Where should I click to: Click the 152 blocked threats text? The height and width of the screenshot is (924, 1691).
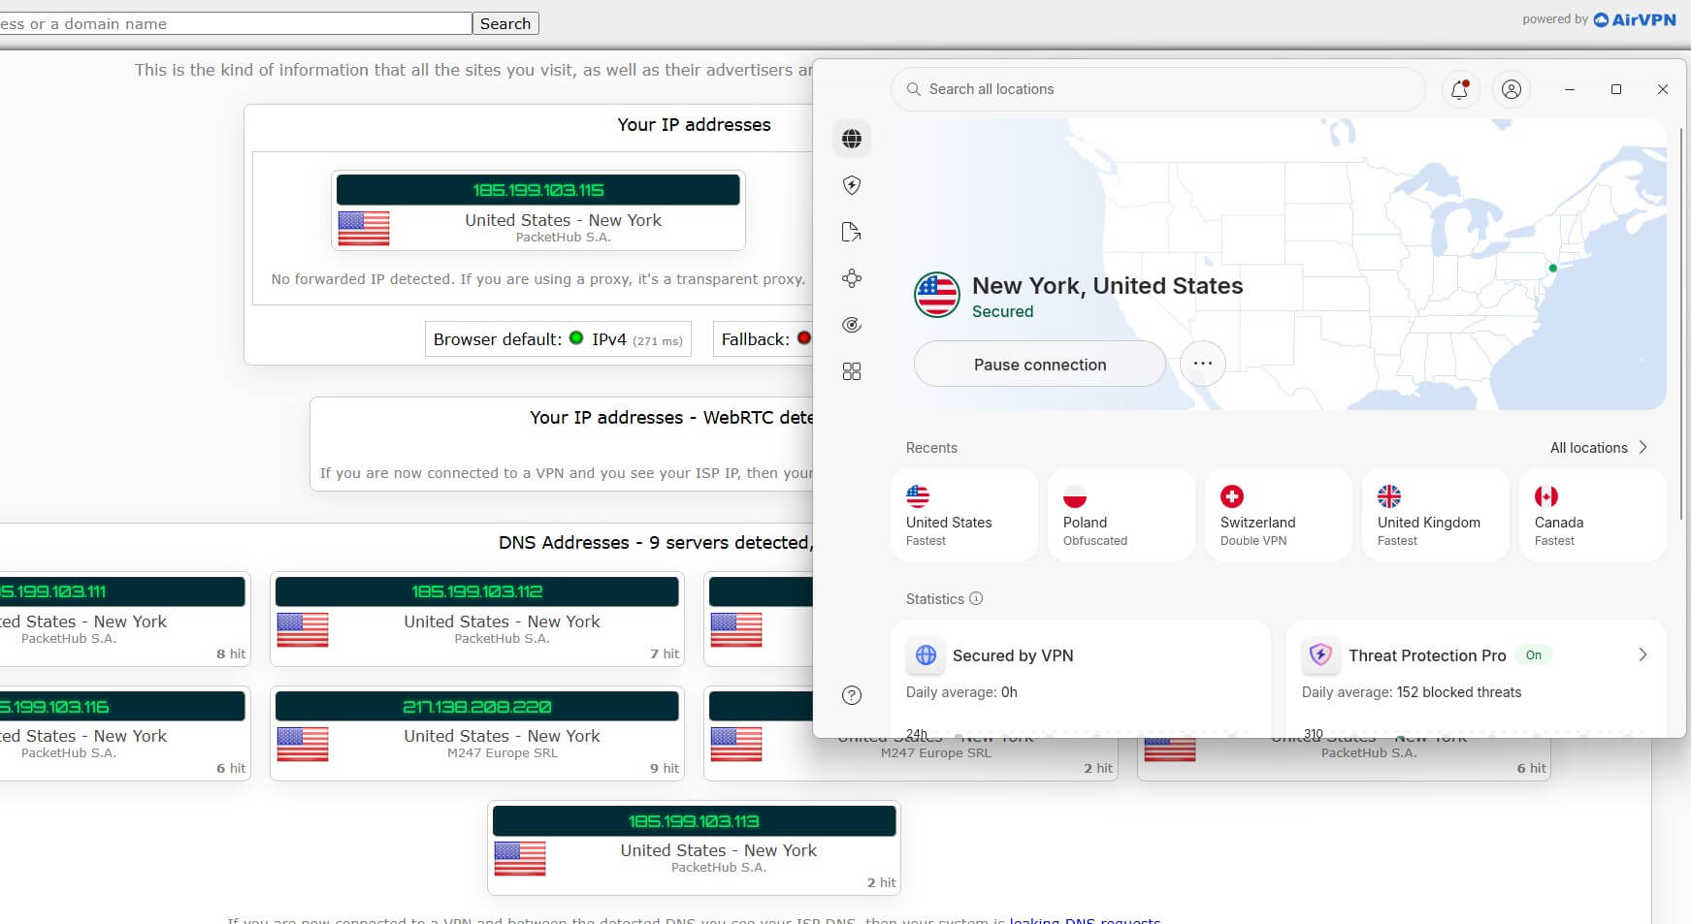click(x=1459, y=692)
